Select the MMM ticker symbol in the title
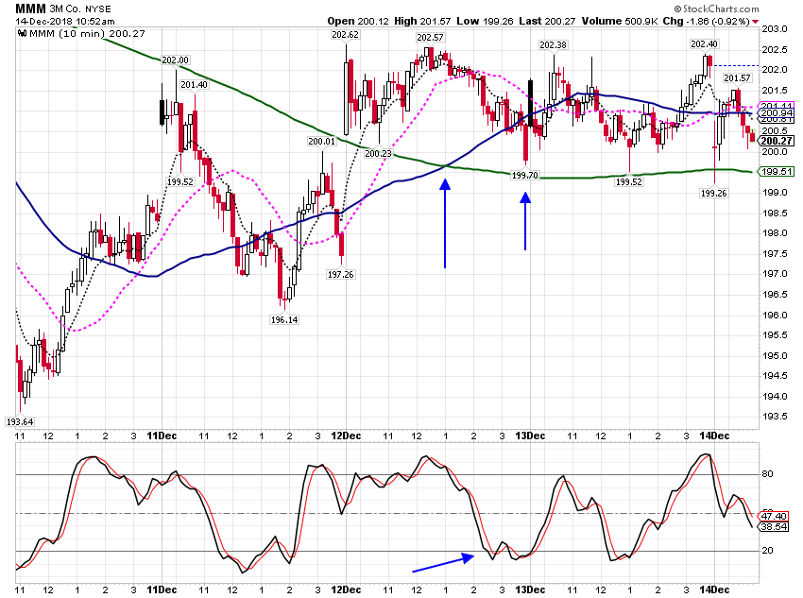803x598 pixels. [x=31, y=9]
